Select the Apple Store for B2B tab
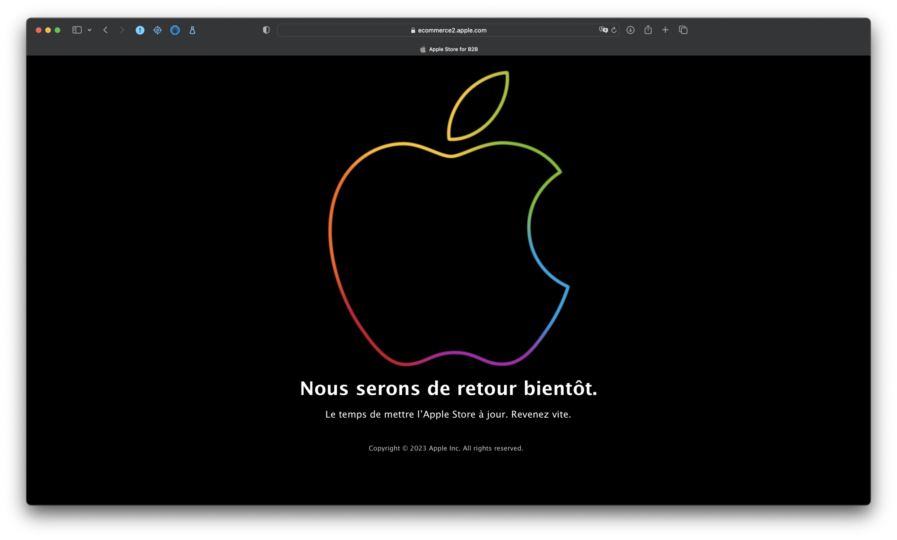The width and height of the screenshot is (897, 540). point(448,49)
